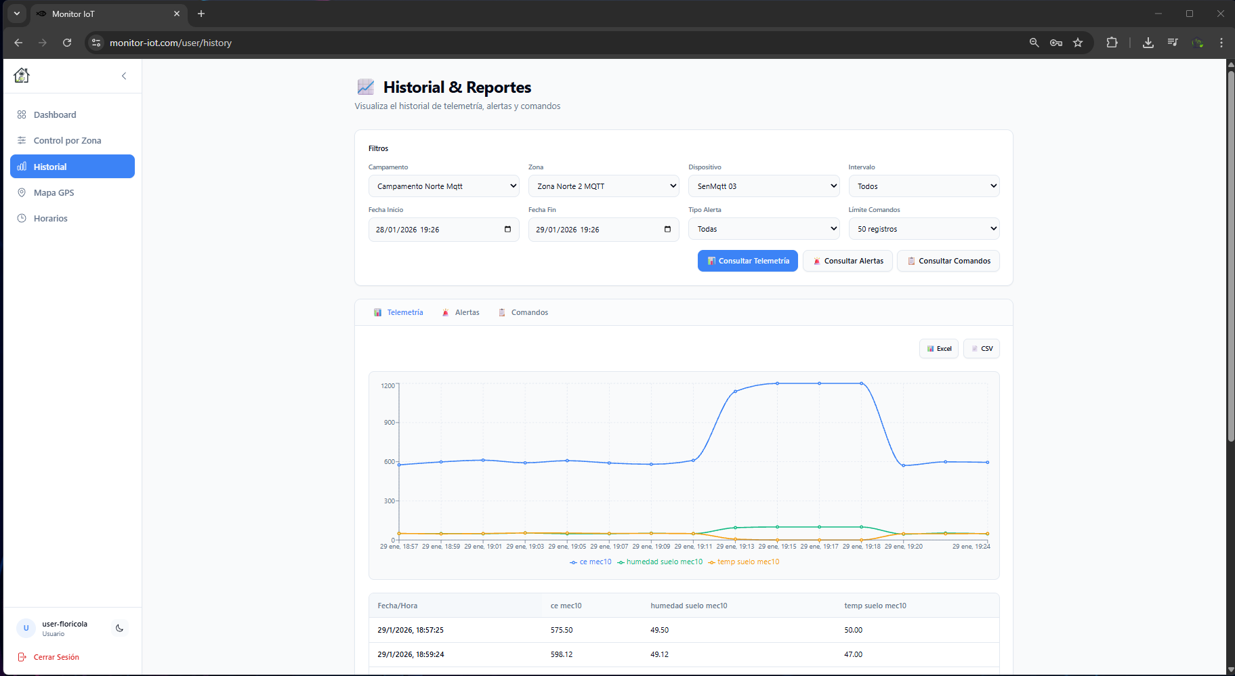Click the Consultar Alertas button
Viewport: 1235px width, 676px height.
click(x=847, y=261)
